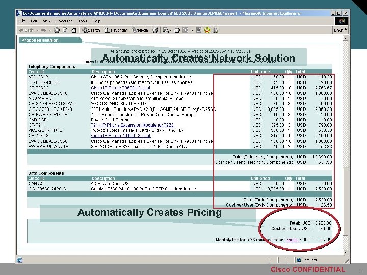Open the Favorites pane toolbar button
The image size is (367, 275).
[116, 30]
